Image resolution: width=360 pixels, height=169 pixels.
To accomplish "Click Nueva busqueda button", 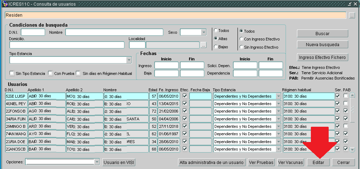I will tap(322, 45).
